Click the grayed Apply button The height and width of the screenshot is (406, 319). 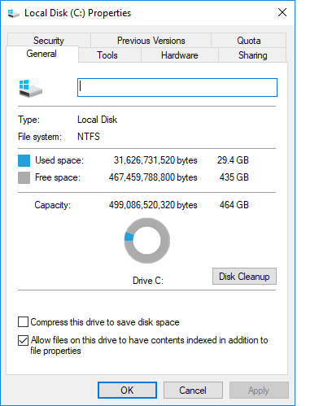pyautogui.click(x=259, y=391)
